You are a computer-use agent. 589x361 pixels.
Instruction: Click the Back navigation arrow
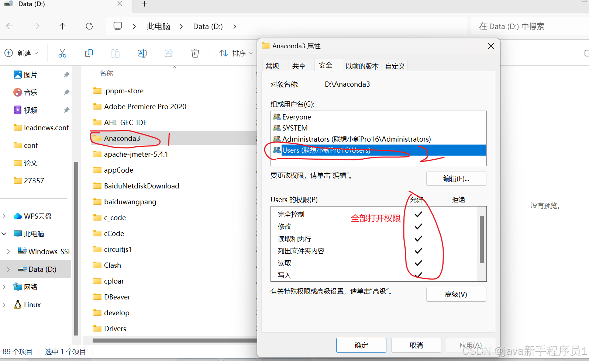[10, 26]
